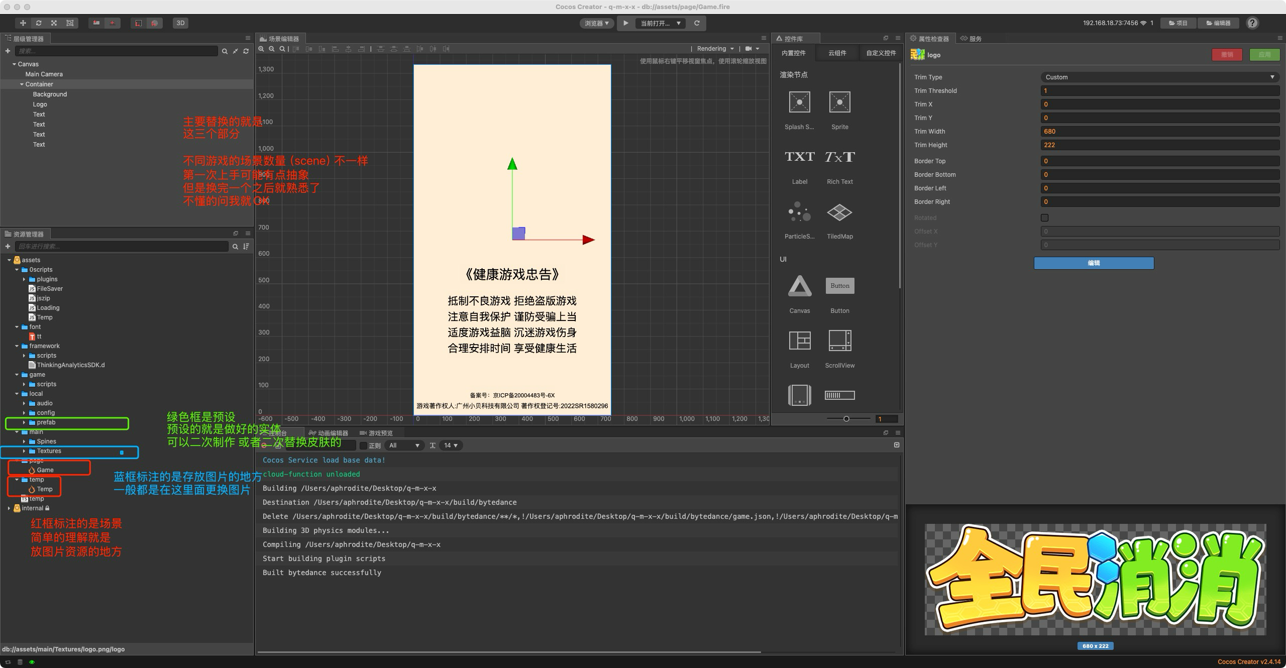Click the green 应用 button
Screen dimensions: 1286x668
point(1264,55)
